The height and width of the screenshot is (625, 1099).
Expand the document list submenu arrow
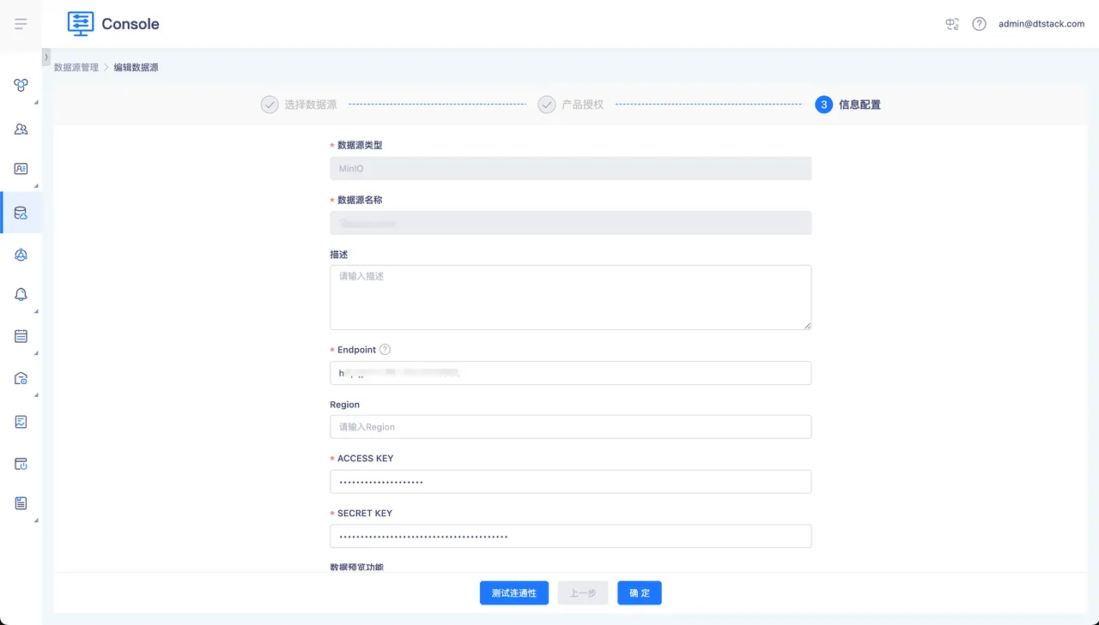pos(36,520)
